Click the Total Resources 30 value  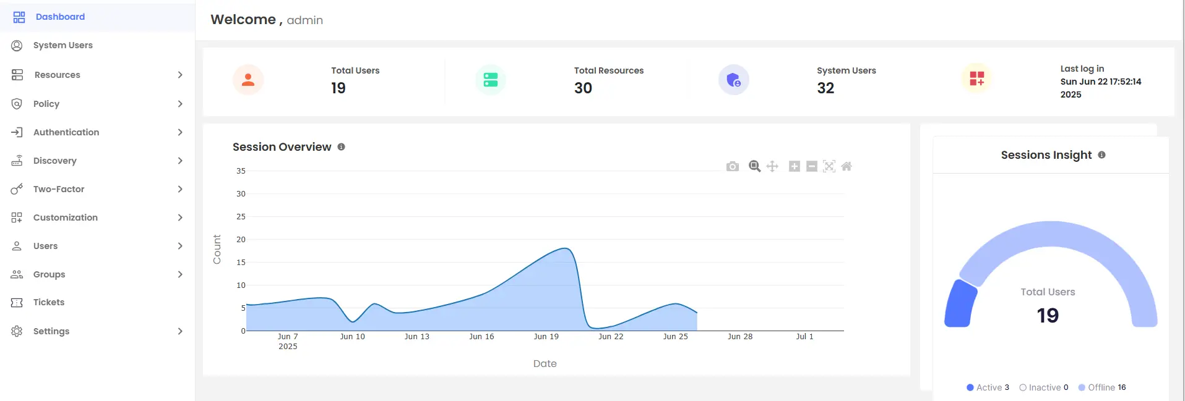583,88
